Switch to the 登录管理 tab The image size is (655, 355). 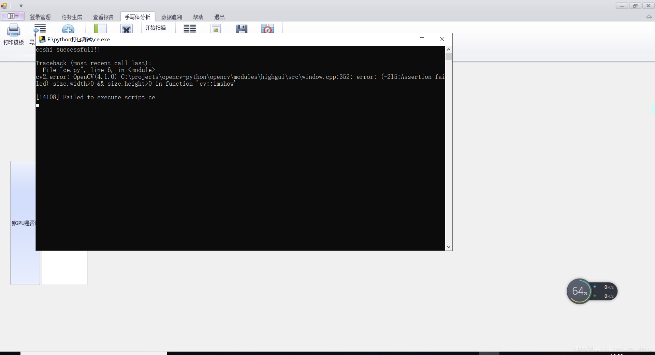(x=40, y=17)
